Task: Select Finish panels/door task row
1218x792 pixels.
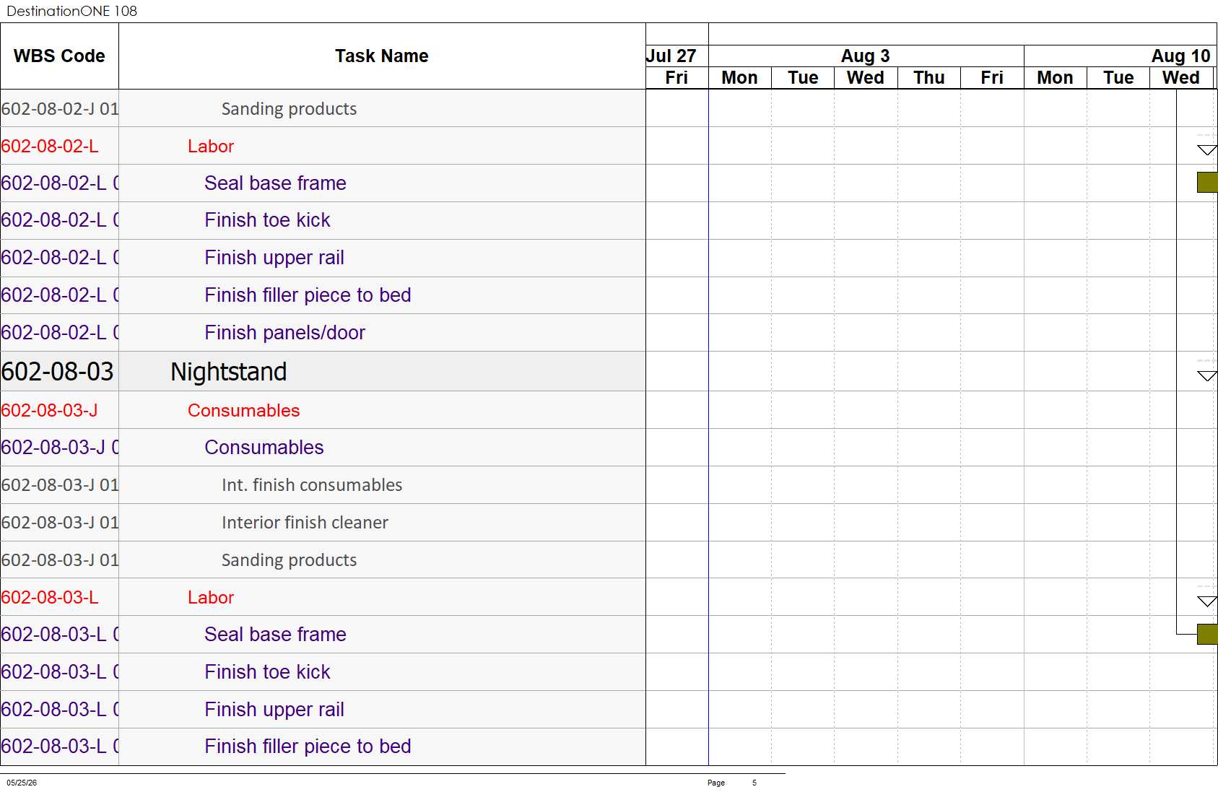Action: coord(323,333)
